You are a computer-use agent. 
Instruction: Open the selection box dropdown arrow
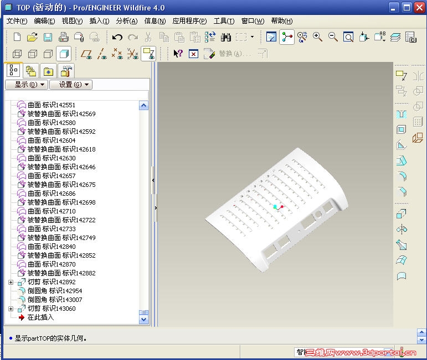point(252,37)
